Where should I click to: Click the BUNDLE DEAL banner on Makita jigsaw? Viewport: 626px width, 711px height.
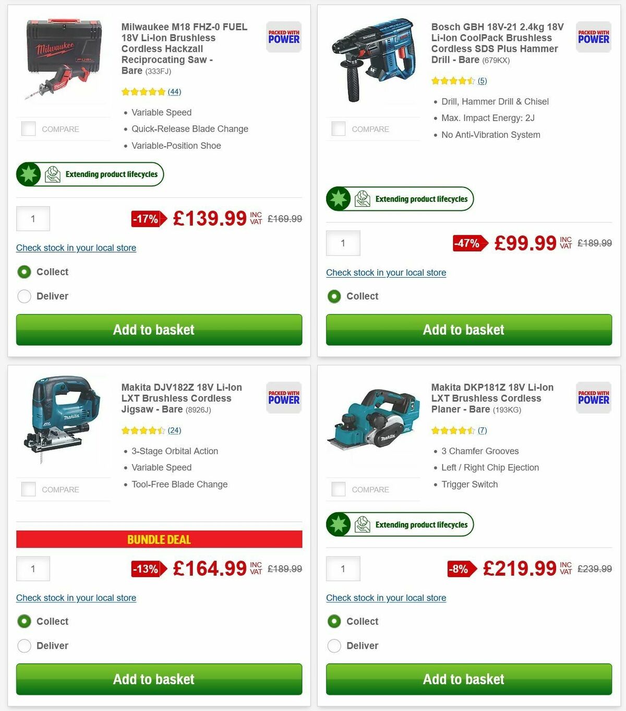(x=159, y=539)
